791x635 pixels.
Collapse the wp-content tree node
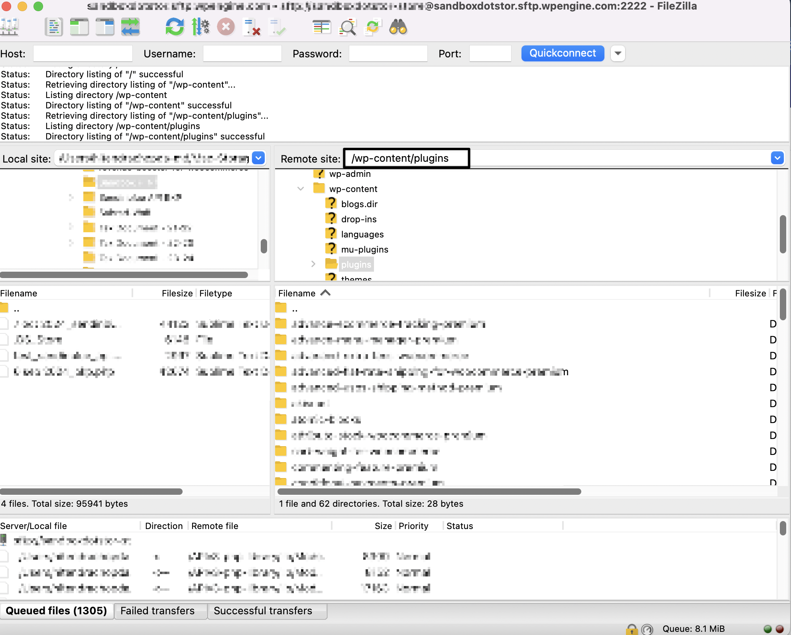(301, 188)
